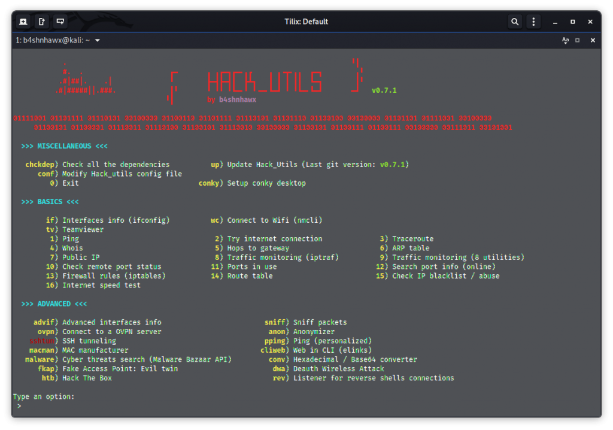Click the '1: b4shnhawx@kali: ~' terminal title
The image size is (613, 430).
pyautogui.click(x=53, y=40)
